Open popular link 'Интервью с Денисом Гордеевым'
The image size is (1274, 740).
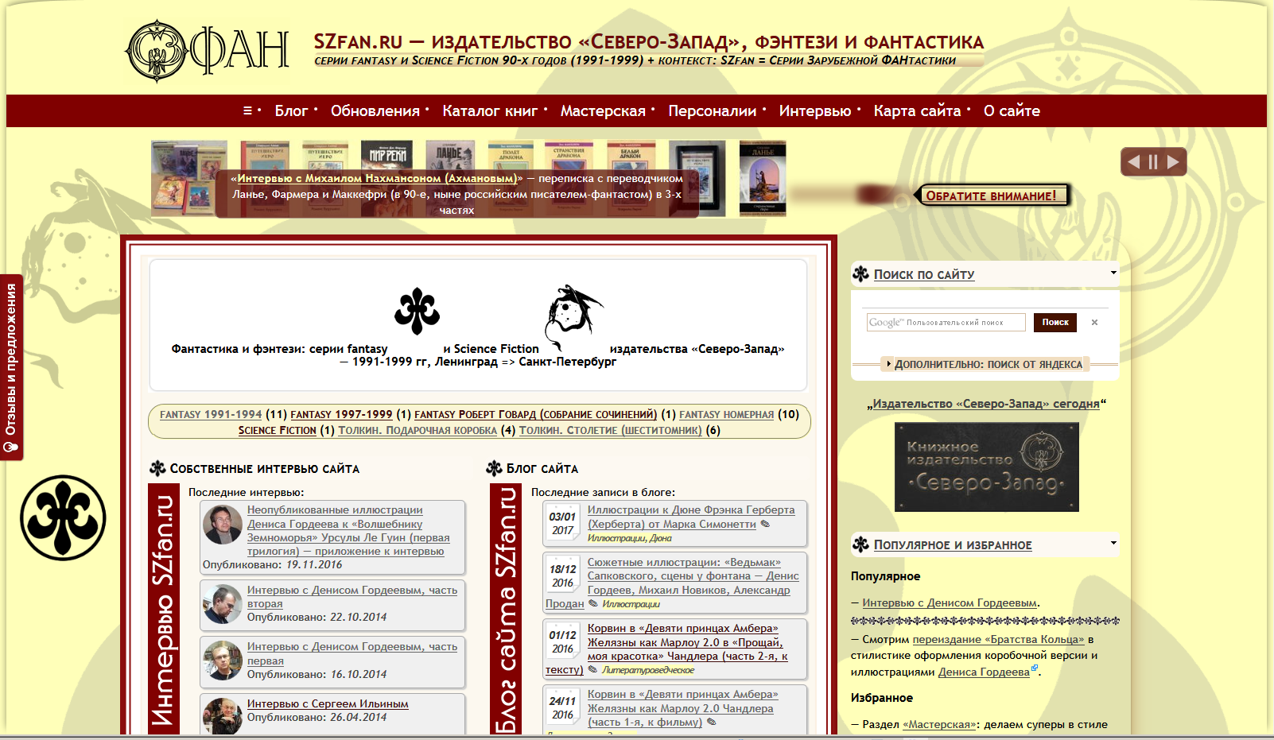(x=950, y=602)
